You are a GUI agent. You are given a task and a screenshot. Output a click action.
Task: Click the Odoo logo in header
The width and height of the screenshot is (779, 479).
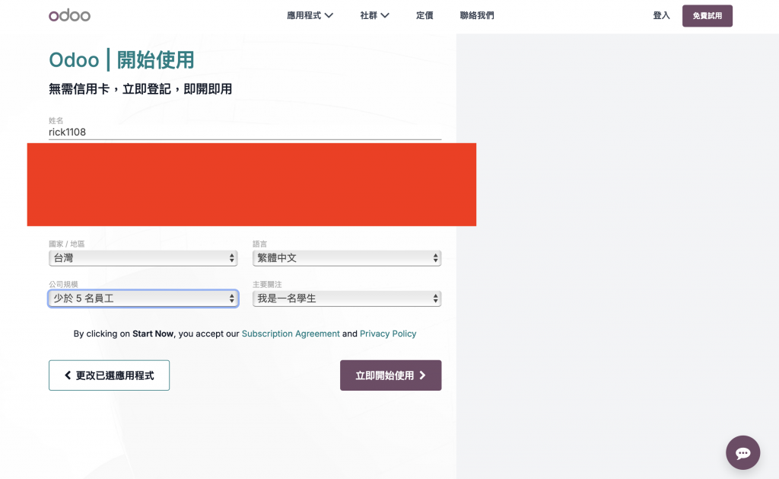[69, 15]
